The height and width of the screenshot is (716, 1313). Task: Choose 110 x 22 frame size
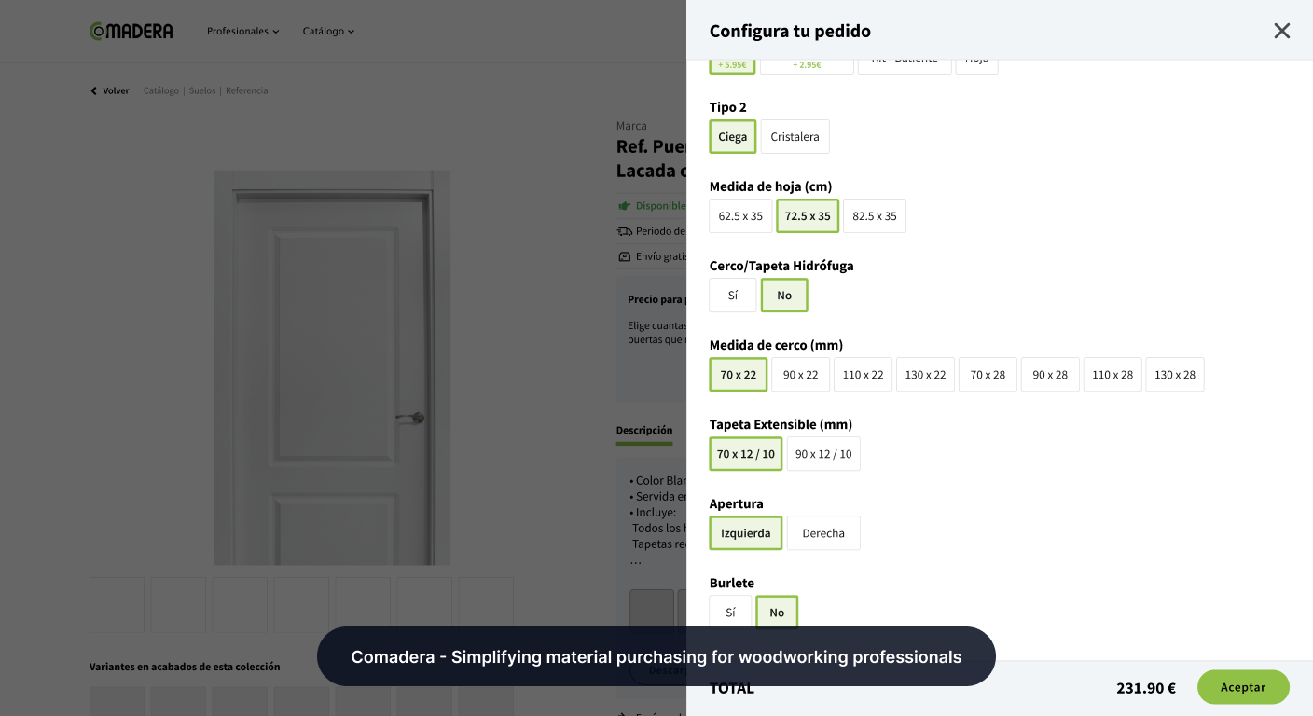click(863, 375)
